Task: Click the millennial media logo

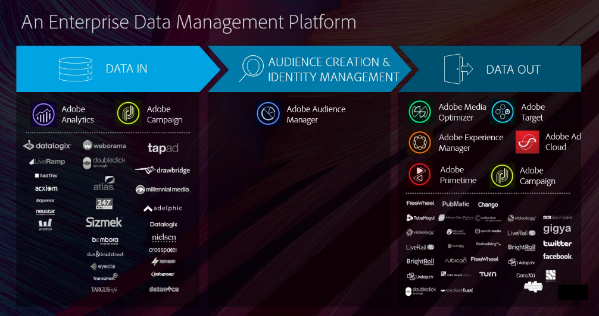Action: (x=163, y=189)
